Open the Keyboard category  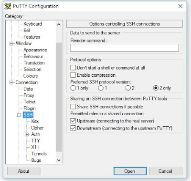point(32,24)
